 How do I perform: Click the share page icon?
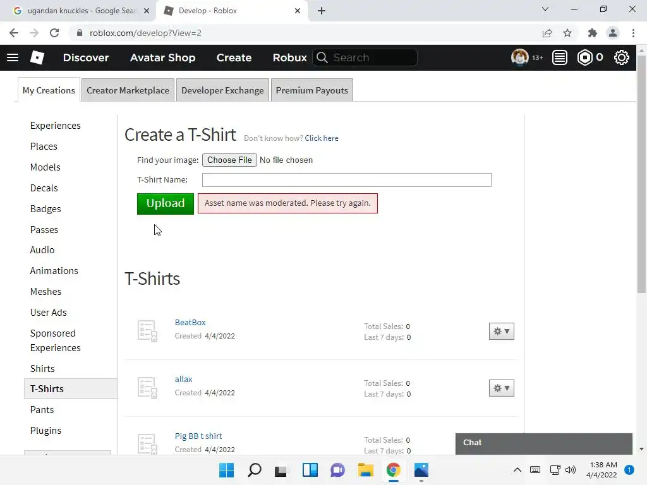point(547,33)
